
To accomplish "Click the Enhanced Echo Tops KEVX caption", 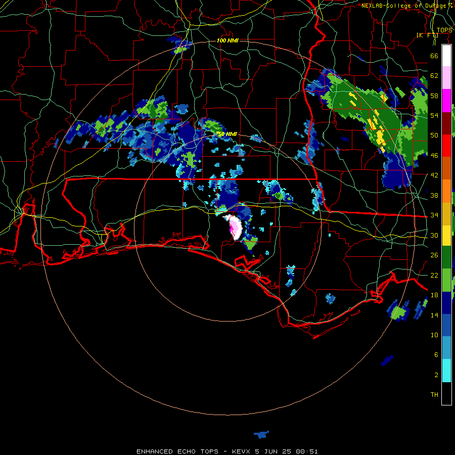I will click(x=227, y=451).
